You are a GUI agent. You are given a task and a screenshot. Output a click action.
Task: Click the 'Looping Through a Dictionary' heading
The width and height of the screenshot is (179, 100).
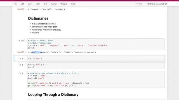53,94
